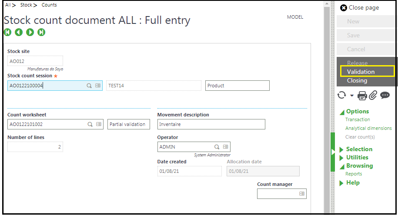Image resolution: width=398 pixels, height=215 pixels.
Task: Go to last record navigation icon
Action: [41, 32]
